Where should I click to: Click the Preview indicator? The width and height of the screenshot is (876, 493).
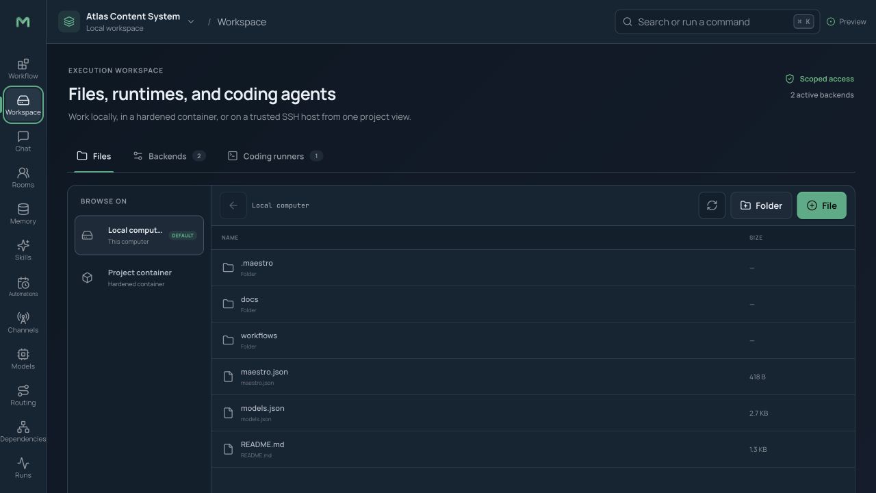tap(847, 22)
